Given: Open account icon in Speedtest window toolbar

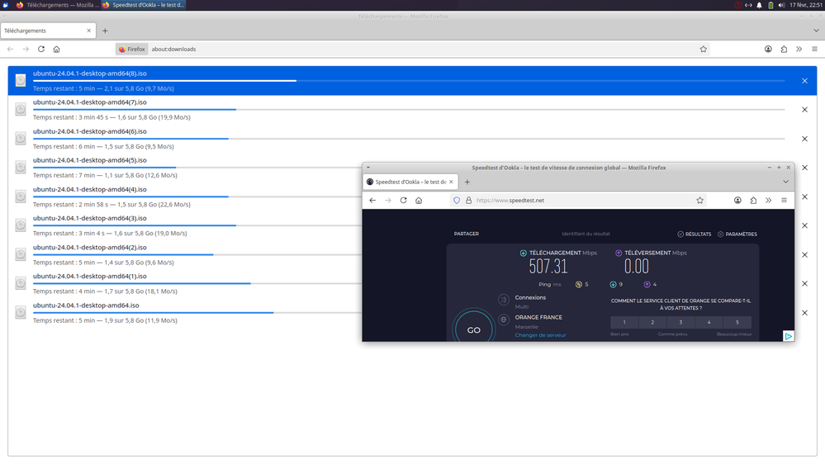Looking at the screenshot, I should coord(737,201).
